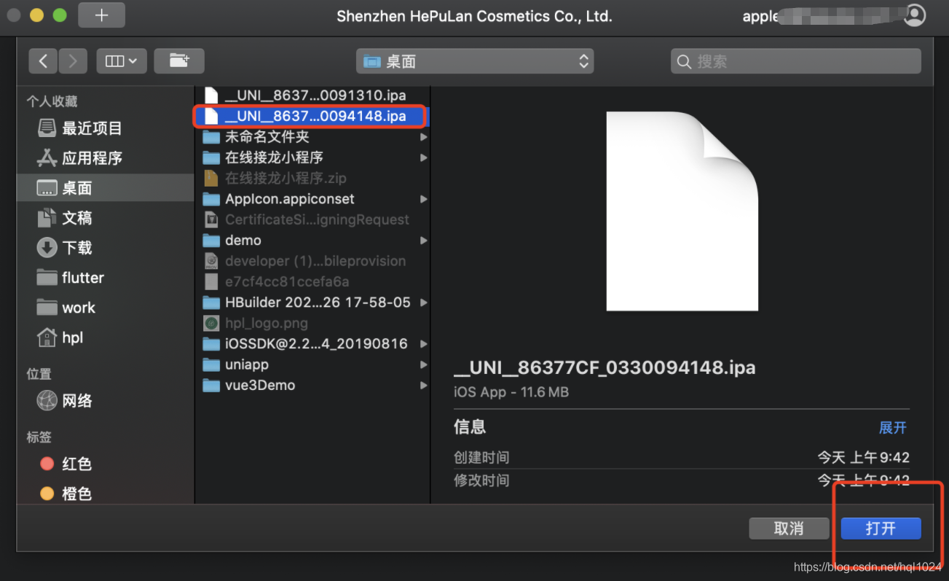This screenshot has width=949, height=581.
Task: Click the Apple account avatar icon
Action: (914, 15)
